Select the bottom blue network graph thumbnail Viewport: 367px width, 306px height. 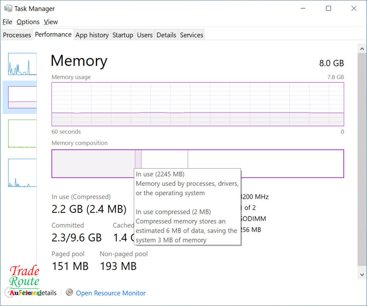pos(22,173)
